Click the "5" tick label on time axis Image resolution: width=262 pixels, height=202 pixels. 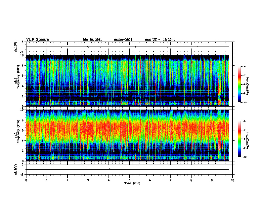(129, 180)
